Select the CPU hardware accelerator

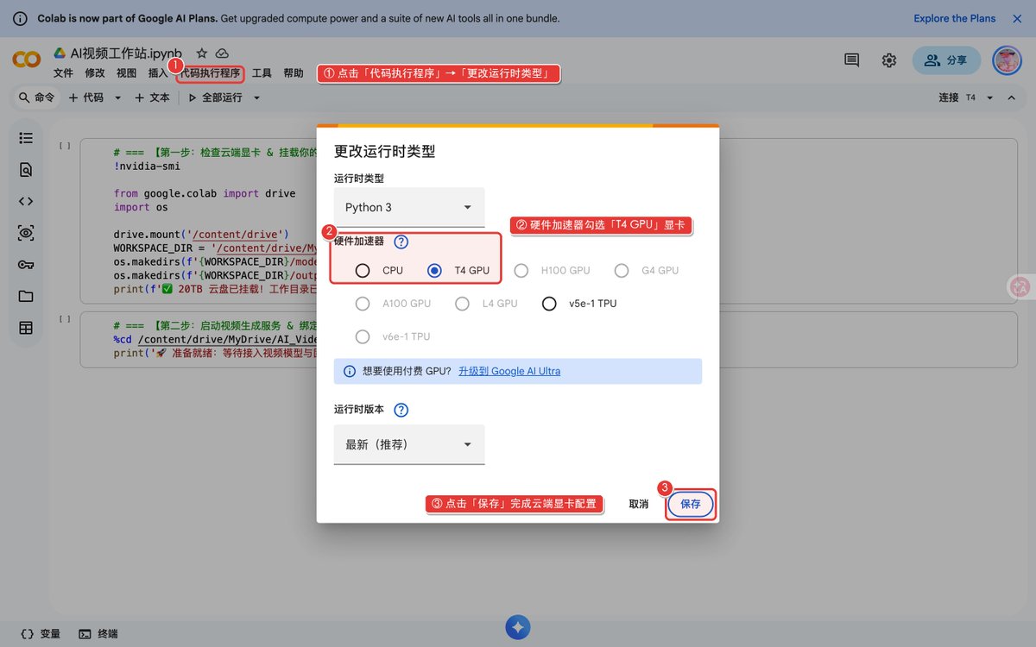pyautogui.click(x=363, y=271)
